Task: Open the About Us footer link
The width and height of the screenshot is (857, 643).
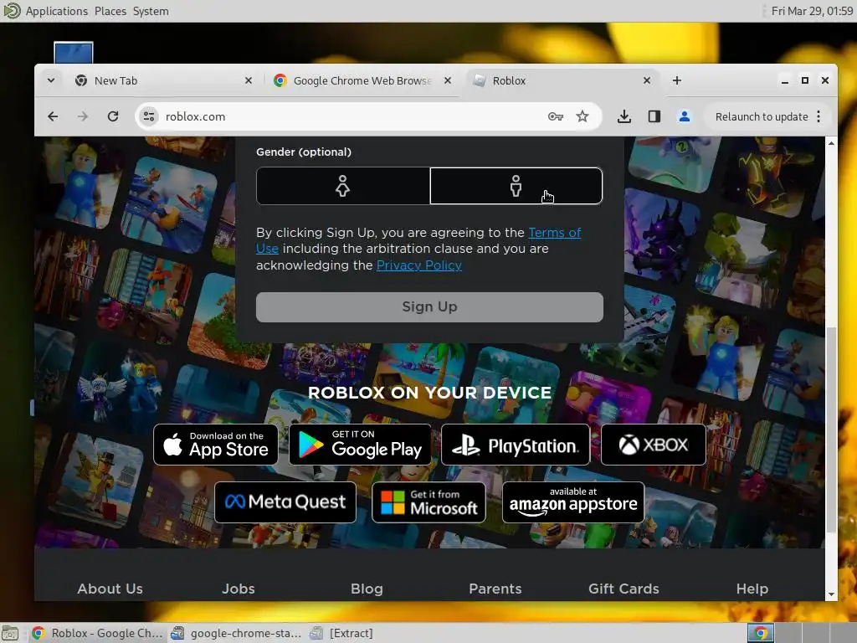Action: (x=110, y=589)
